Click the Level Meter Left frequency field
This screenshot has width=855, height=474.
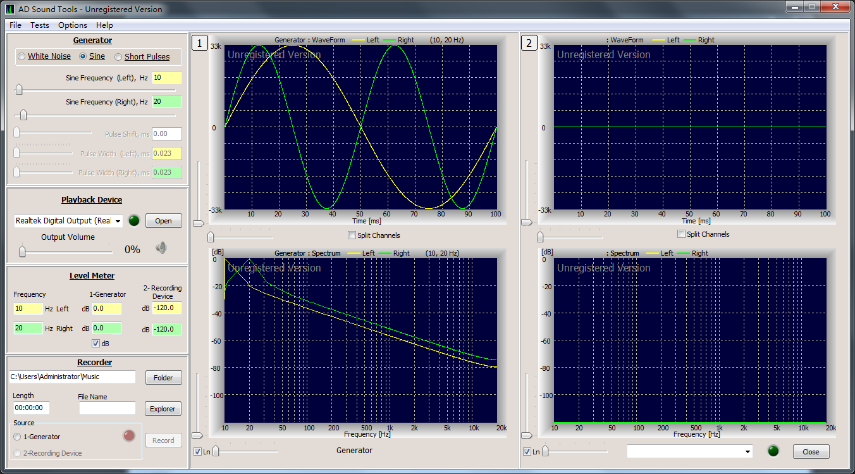pyautogui.click(x=28, y=308)
